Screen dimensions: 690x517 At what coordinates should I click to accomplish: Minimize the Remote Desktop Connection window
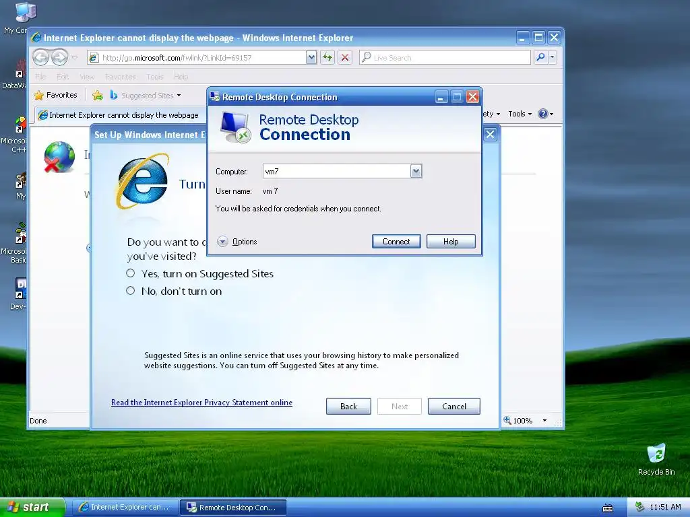click(x=441, y=97)
